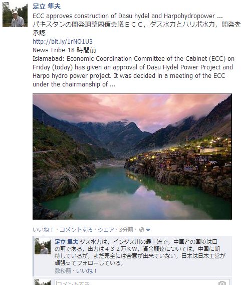The width and height of the screenshot is (244, 285).
Task: Like the comment with いいね！
Action: click(87, 271)
